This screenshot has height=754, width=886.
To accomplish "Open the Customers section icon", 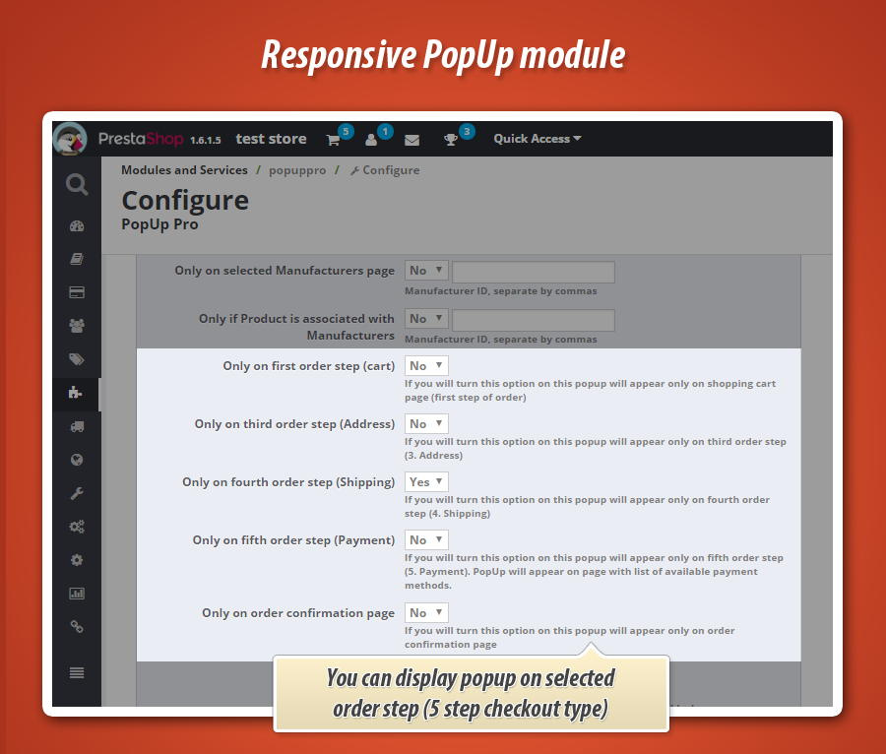I will (x=77, y=325).
